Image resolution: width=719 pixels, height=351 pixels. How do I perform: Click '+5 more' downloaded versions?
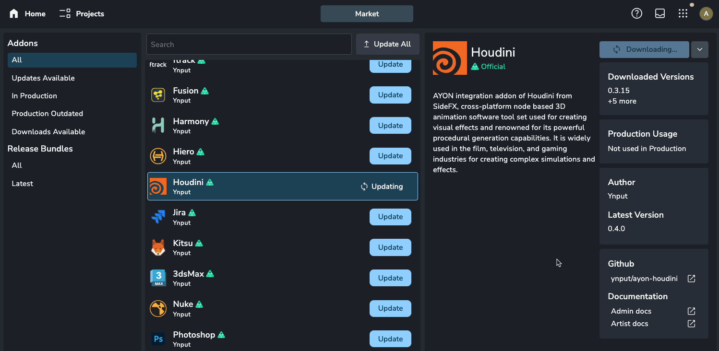(x=622, y=101)
